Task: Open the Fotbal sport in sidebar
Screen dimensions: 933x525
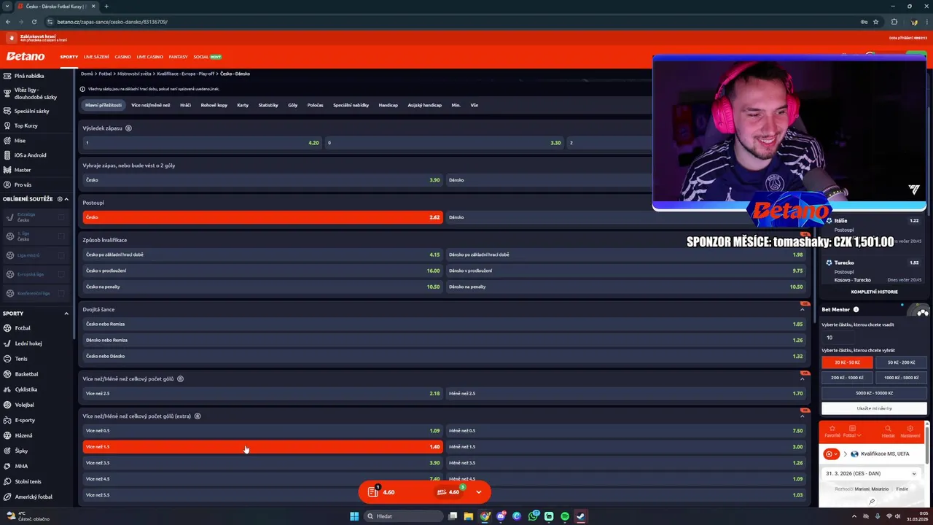Action: [x=22, y=328]
